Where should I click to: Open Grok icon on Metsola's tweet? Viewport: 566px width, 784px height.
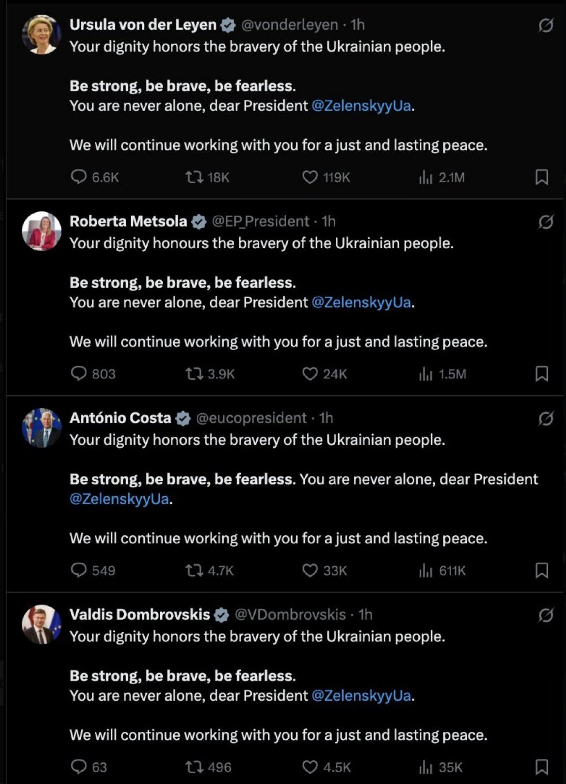545,222
